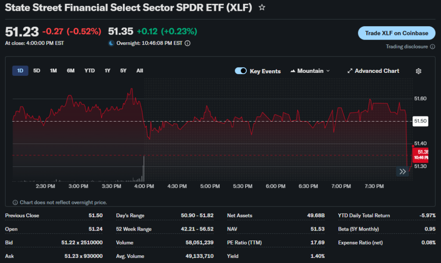Click the overnight info icon
Viewport: 441px width, 263px height.
tap(188, 43)
